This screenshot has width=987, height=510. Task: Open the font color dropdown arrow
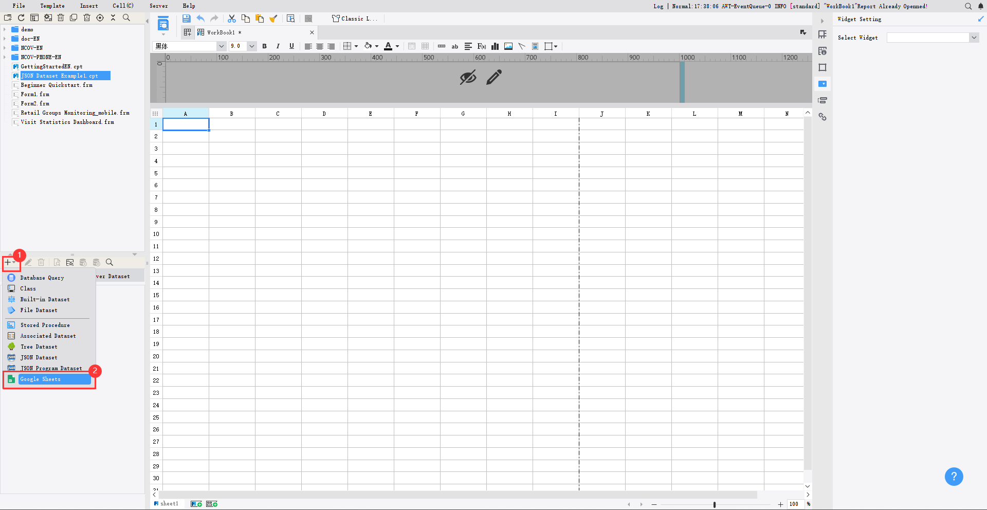(x=398, y=46)
